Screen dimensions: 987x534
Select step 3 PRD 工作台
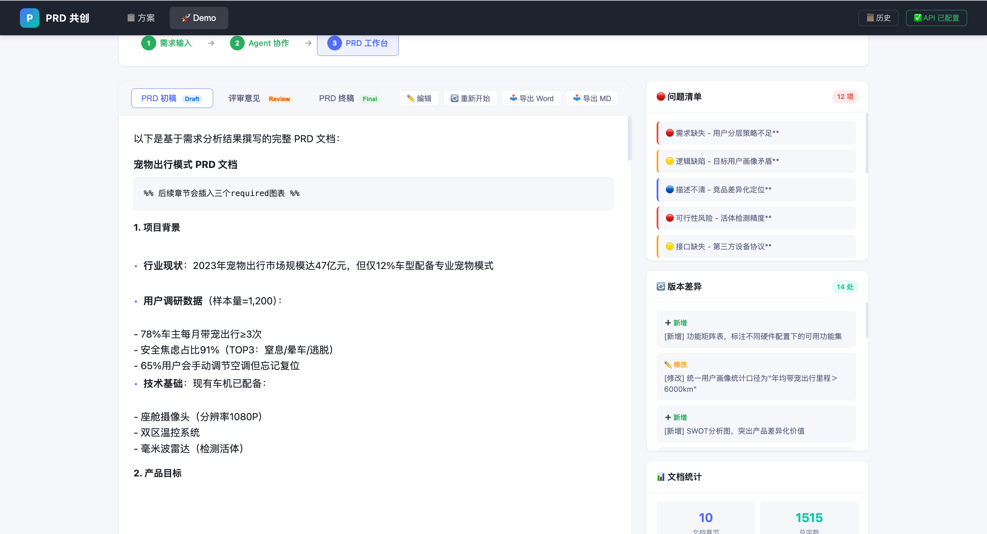[x=357, y=44]
